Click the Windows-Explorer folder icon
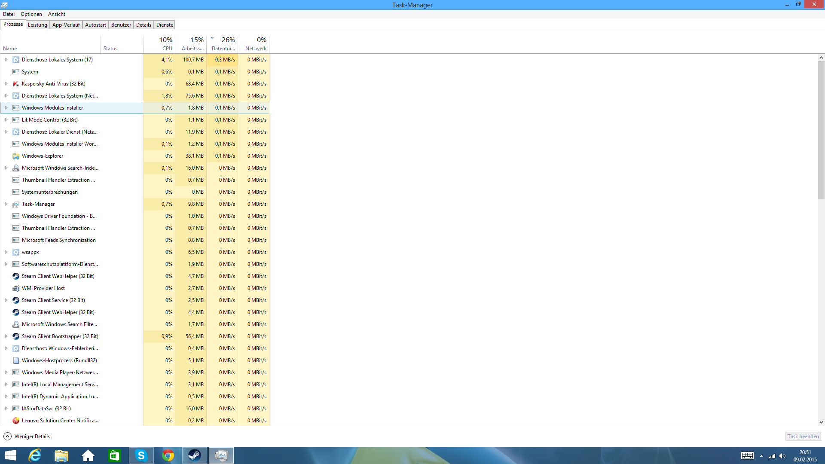825x464 pixels. [x=16, y=156]
